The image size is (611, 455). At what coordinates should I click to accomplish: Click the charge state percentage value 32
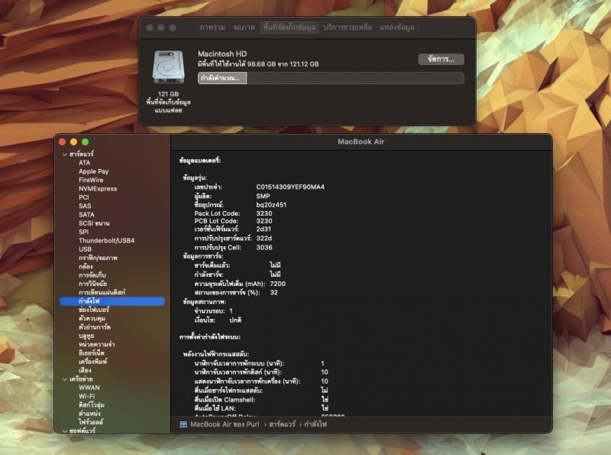pyautogui.click(x=273, y=292)
